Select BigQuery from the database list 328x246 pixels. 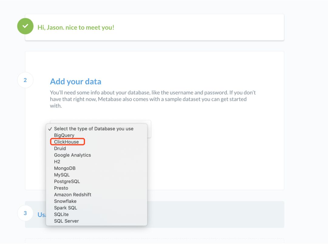(64, 135)
